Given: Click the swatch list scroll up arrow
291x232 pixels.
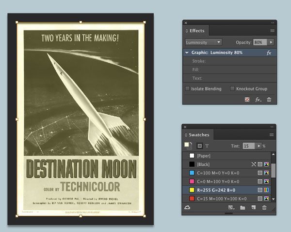Looking at the screenshot, I should [x=273, y=154].
